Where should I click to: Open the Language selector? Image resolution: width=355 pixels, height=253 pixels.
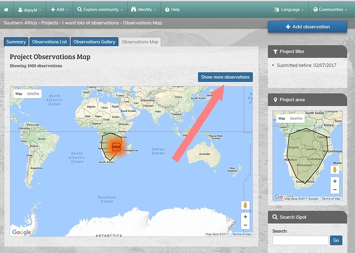(289, 9)
